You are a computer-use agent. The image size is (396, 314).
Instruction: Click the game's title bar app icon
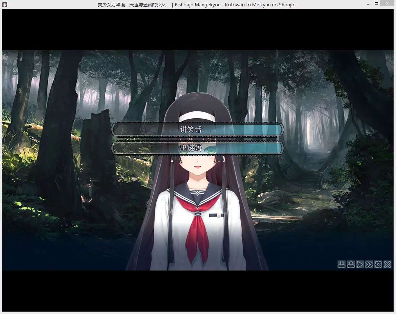(x=5, y=5)
